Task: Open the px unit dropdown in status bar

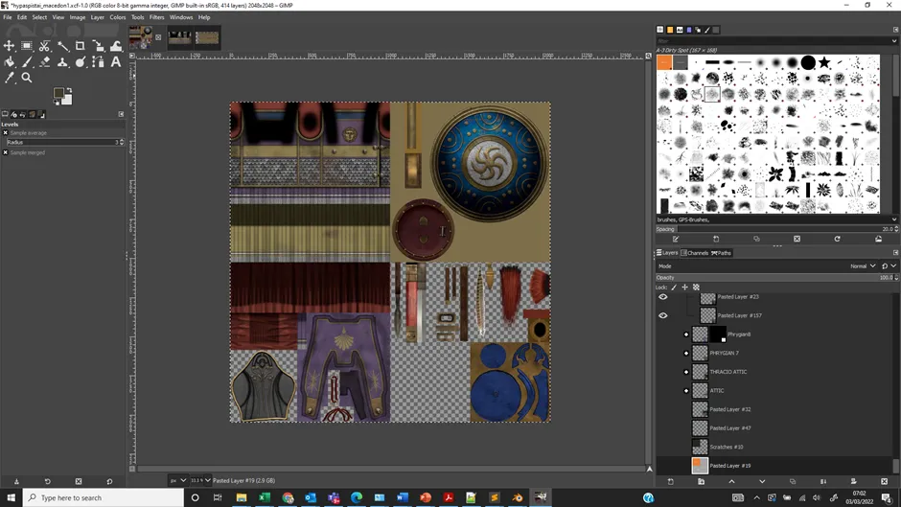Action: (x=177, y=480)
